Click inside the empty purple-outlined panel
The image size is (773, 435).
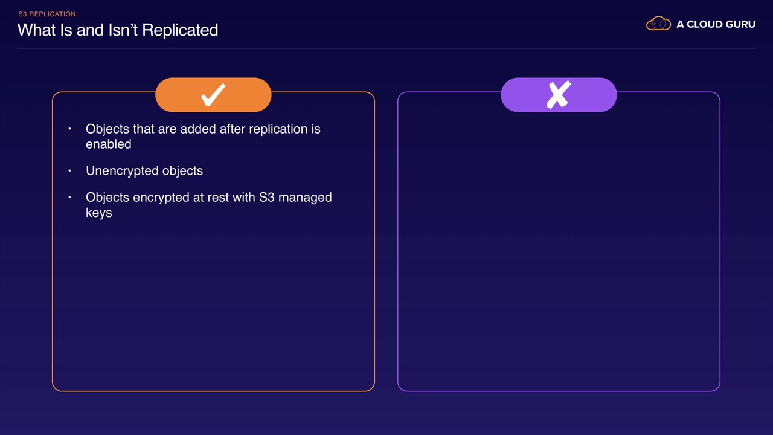point(559,254)
